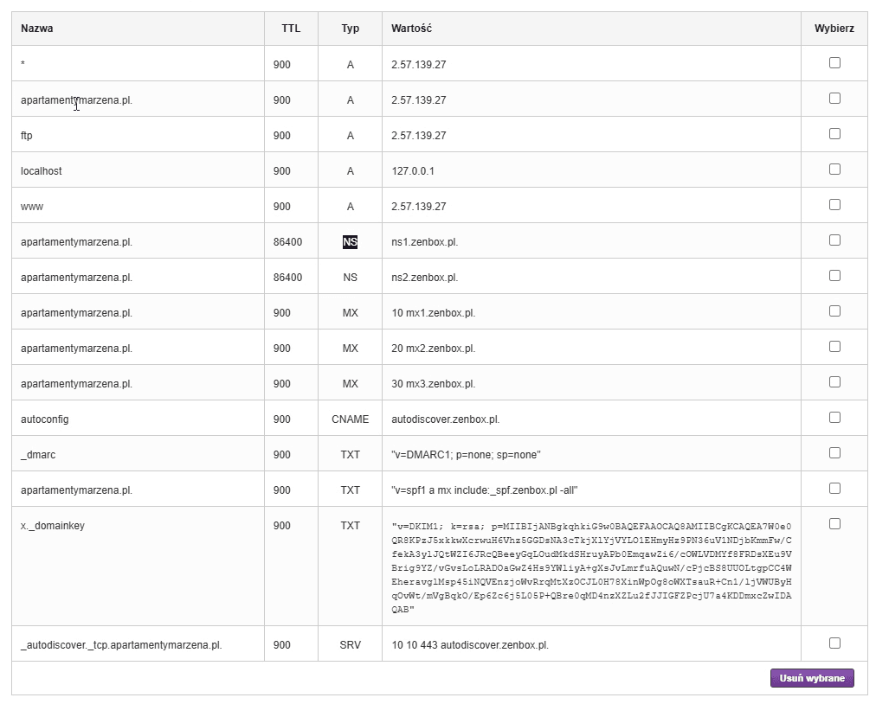Click the highlighted NS type cell
The height and width of the screenshot is (704, 876).
351,242
